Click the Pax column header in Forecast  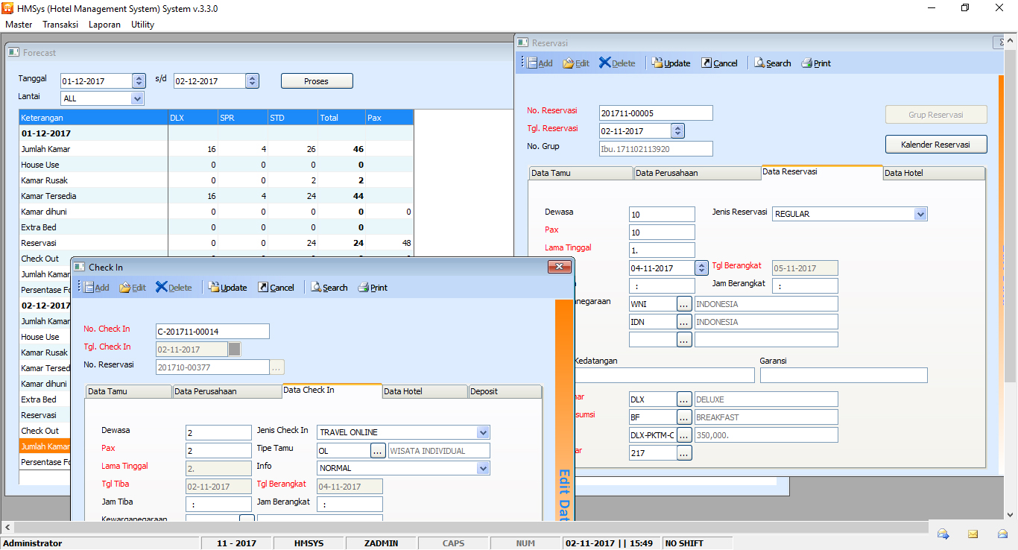click(x=390, y=118)
